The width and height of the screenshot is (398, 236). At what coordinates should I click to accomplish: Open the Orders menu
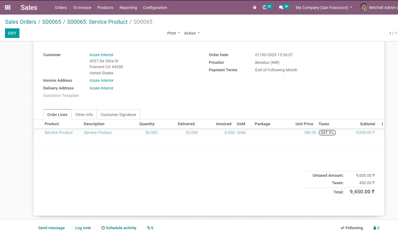coord(61,7)
